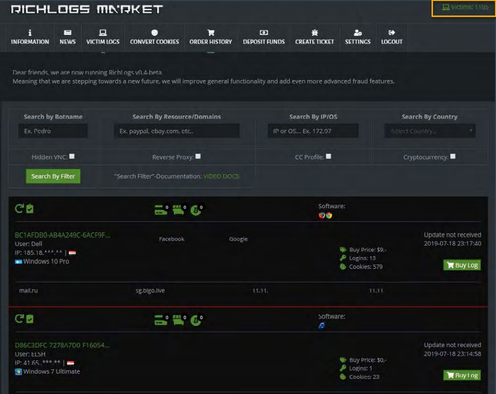Open the News section
This screenshot has height=394, width=496.
pyautogui.click(x=67, y=37)
